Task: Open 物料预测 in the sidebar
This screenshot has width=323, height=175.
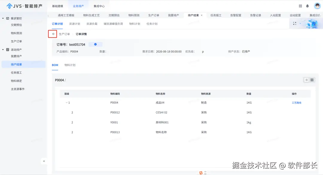Action: tap(16, 33)
